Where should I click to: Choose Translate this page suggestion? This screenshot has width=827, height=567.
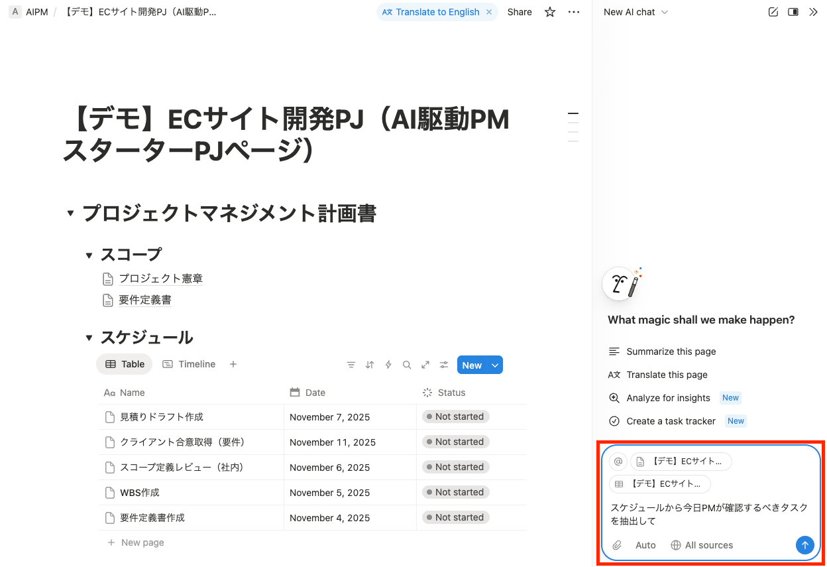[x=657, y=375]
